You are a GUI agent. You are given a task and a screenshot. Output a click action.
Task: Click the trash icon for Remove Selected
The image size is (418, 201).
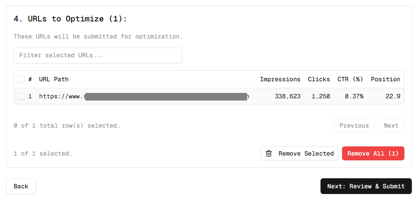coord(269,153)
